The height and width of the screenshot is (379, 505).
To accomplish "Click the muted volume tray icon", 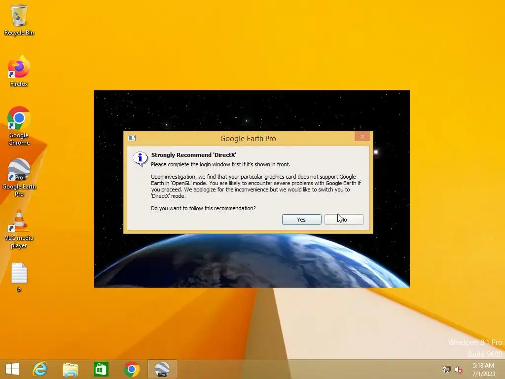I will (x=459, y=370).
